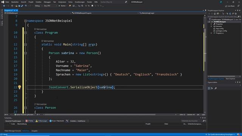Switch to the Team Explorer tab
Image resolution: width=242 pixels, height=136 pixels.
click(x=230, y=79)
